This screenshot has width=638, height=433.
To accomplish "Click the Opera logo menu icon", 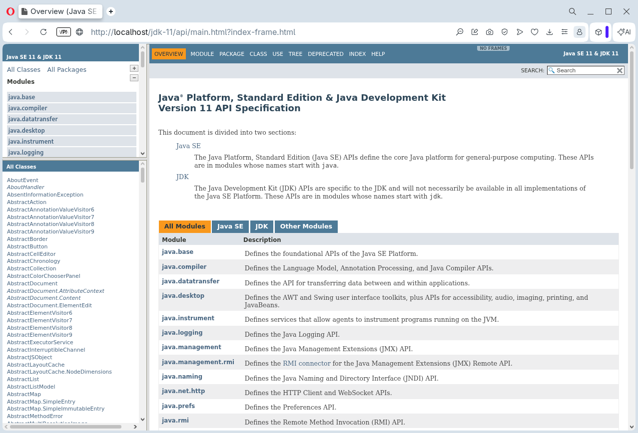I will (x=10, y=11).
